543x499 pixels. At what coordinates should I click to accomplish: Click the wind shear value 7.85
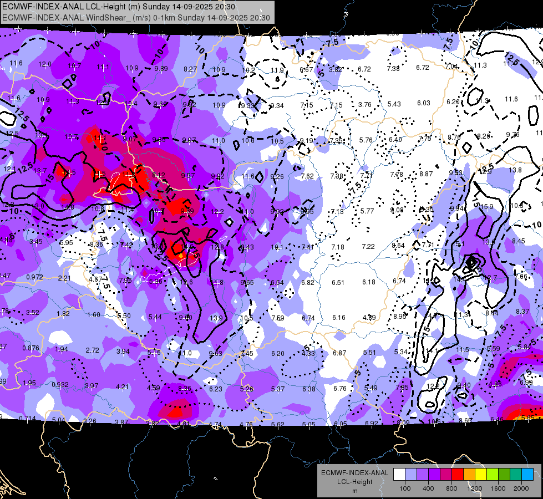(x=402, y=388)
